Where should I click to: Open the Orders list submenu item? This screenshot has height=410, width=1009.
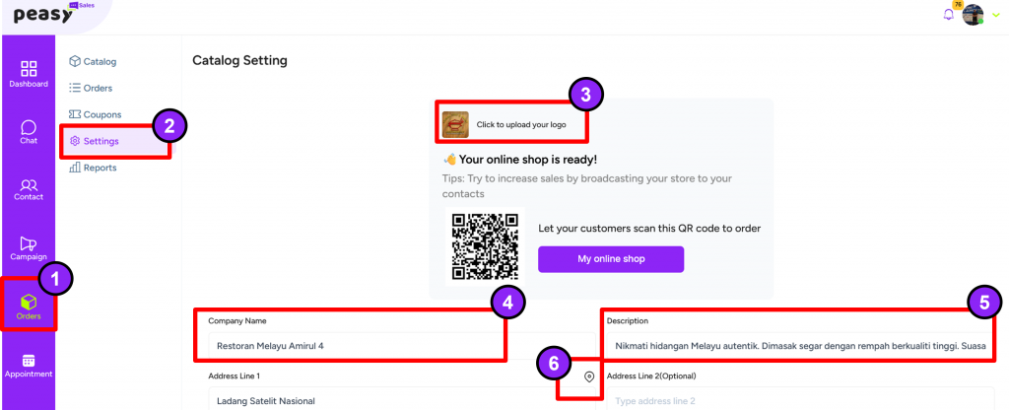pyautogui.click(x=91, y=88)
